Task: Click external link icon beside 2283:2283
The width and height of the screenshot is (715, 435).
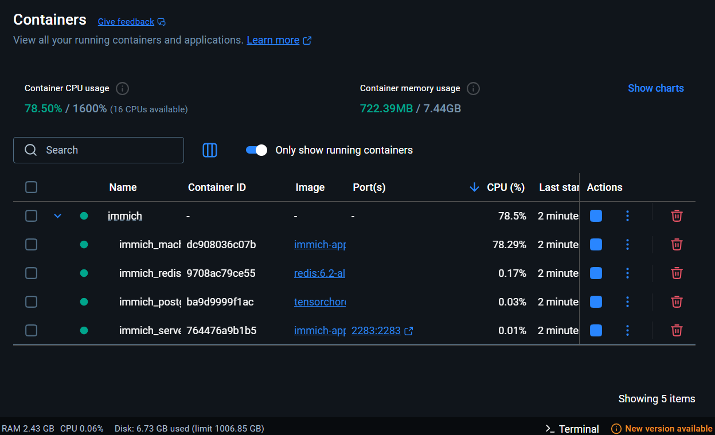Action: (x=409, y=331)
